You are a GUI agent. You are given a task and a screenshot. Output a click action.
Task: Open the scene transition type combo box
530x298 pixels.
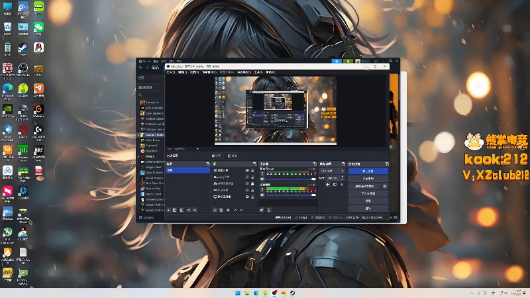[333, 171]
